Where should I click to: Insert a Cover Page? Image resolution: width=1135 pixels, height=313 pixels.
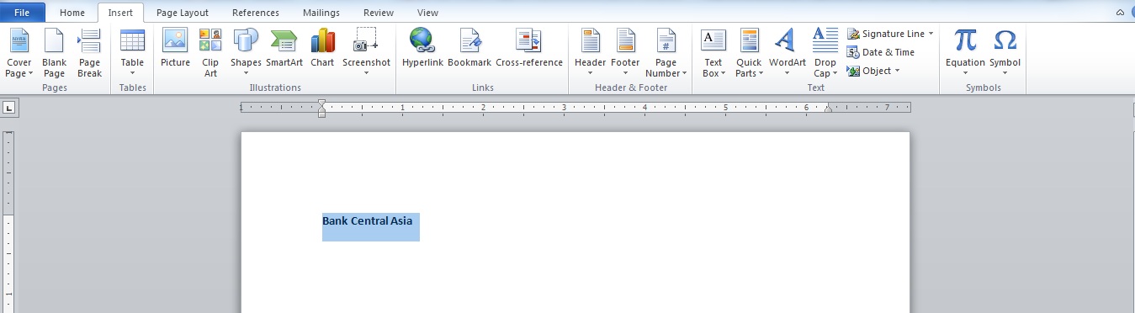click(19, 52)
